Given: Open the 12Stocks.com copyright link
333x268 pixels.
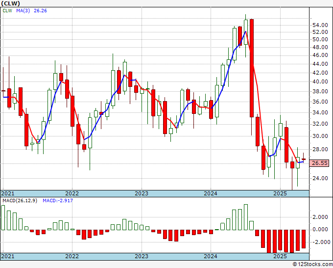Looking at the screenshot, I should [x=312, y=264].
